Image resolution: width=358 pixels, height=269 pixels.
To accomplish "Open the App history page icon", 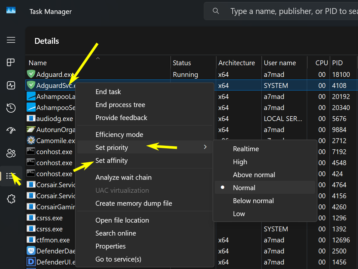I will pyautogui.click(x=11, y=108).
